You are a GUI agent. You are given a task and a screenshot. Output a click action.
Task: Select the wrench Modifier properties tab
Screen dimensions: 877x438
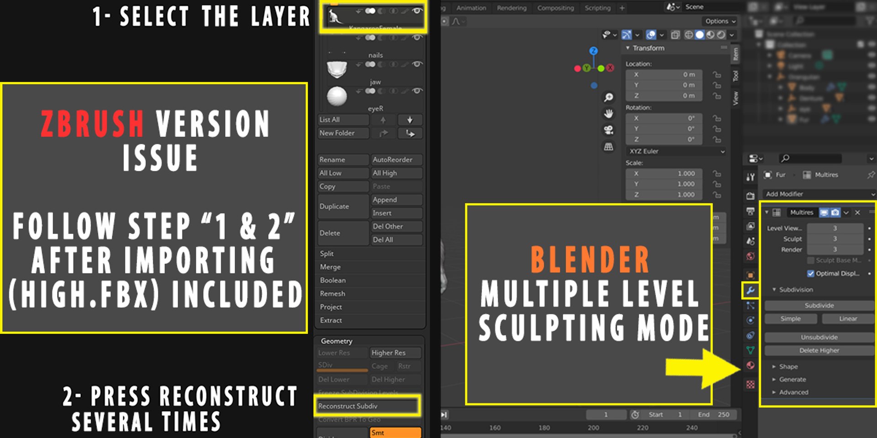tap(750, 290)
